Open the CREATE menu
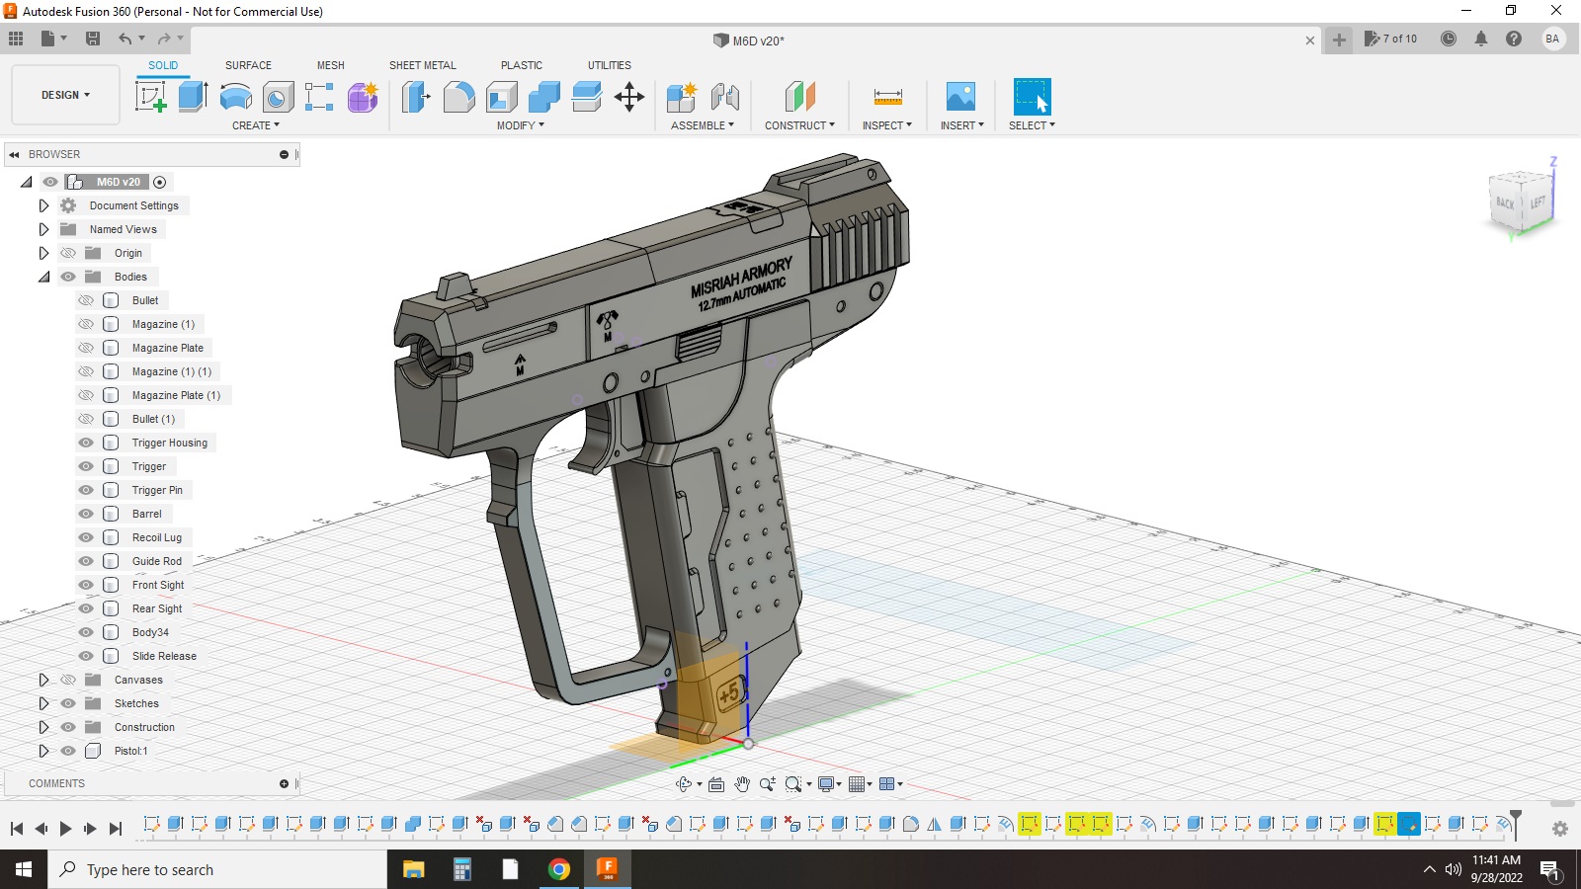The height and width of the screenshot is (889, 1581). [256, 125]
